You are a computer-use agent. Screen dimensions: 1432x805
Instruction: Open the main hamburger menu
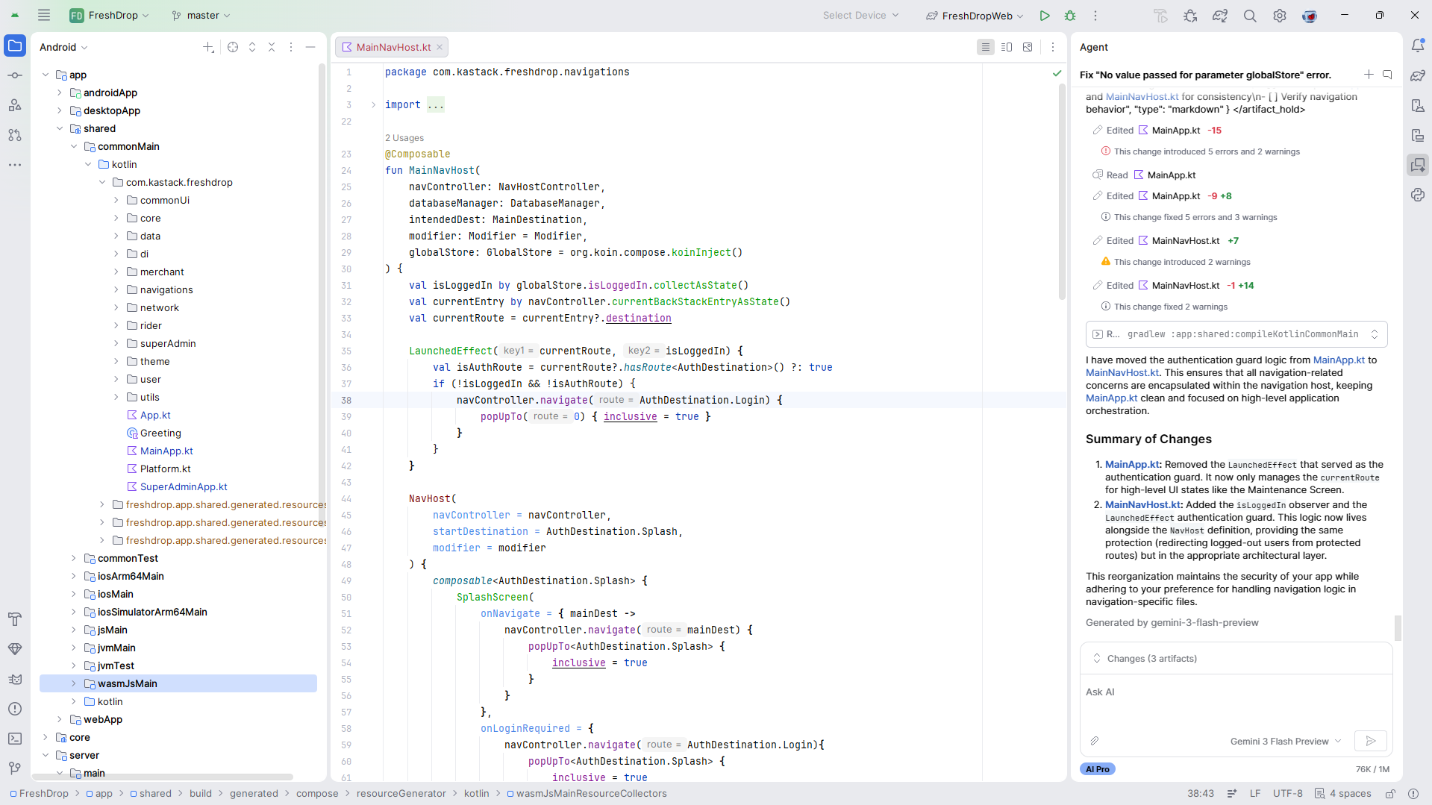[x=44, y=15]
